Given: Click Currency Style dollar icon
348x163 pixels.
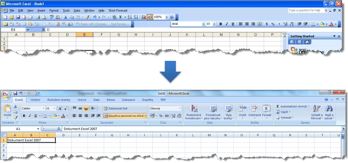Looking at the screenshot, I should pyautogui.click(x=267, y=24).
